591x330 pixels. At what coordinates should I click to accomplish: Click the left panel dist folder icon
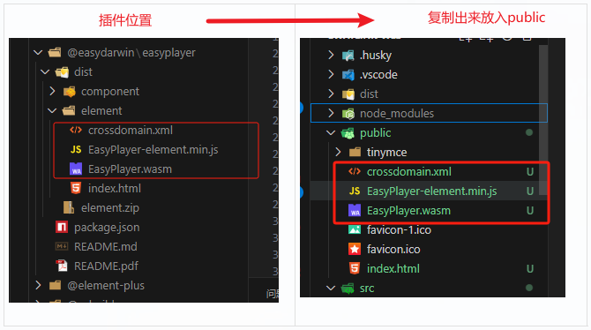[x=63, y=71]
